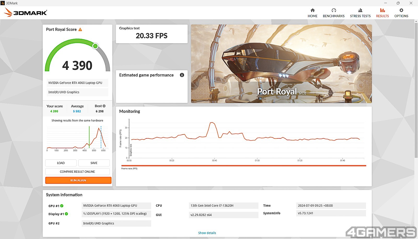Click the red monitoring timeline bar
This screenshot has width=418, height=239.
[244, 166]
